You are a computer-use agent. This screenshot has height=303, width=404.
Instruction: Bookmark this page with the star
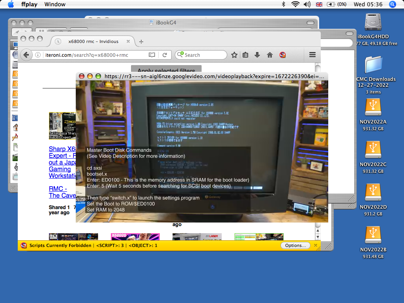click(234, 55)
